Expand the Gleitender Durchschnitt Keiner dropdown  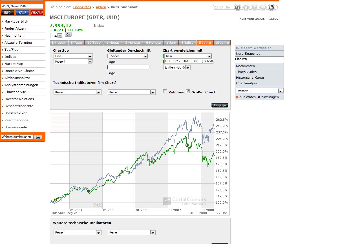[x=129, y=56]
